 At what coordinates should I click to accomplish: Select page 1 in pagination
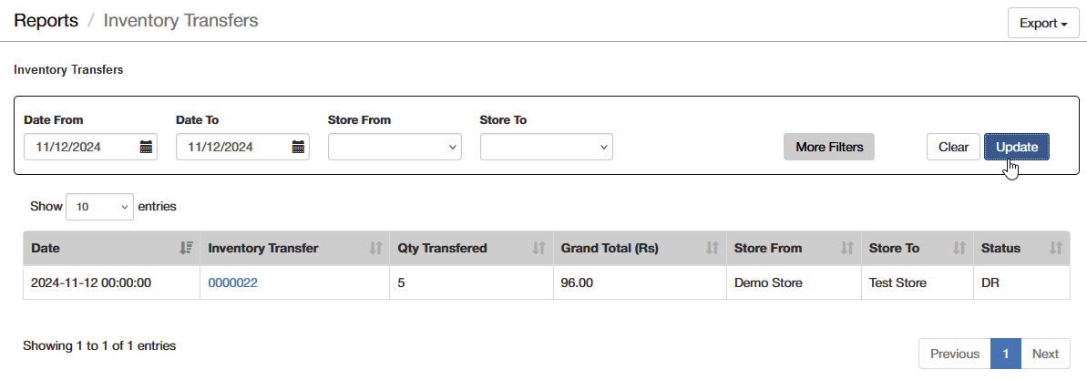coord(1006,354)
